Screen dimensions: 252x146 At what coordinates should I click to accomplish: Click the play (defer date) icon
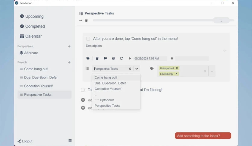pos(130,58)
